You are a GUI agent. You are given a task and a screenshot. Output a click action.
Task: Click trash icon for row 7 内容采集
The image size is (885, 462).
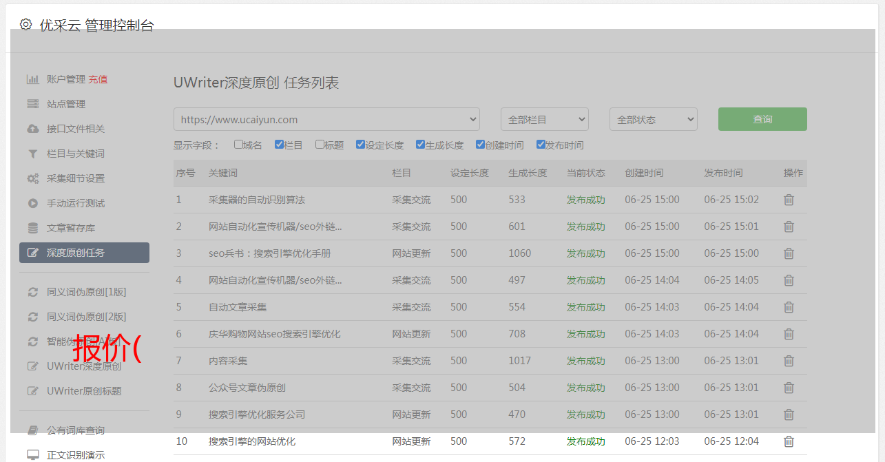point(789,361)
